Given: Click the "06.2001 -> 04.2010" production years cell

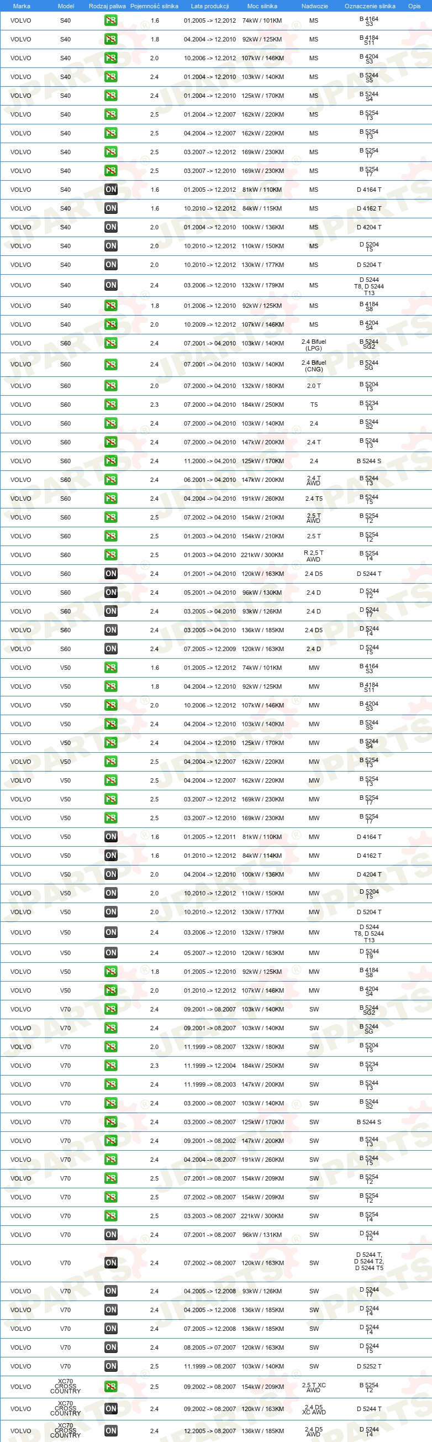Looking at the screenshot, I should pyautogui.click(x=210, y=480).
